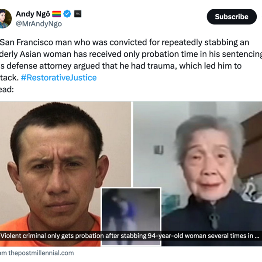The height and width of the screenshot is (262, 262).
Task: Click tweet line about 'probation time in his sentencing'
Action: (131, 54)
